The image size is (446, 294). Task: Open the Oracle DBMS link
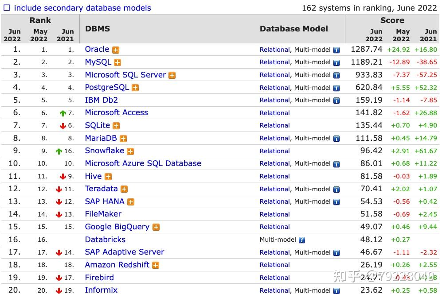pos(97,49)
